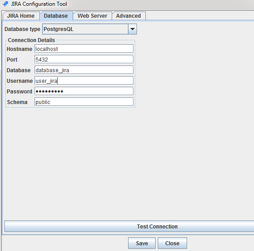Click the Connection Details group title
The height and width of the screenshot is (251, 254).
(x=31, y=40)
